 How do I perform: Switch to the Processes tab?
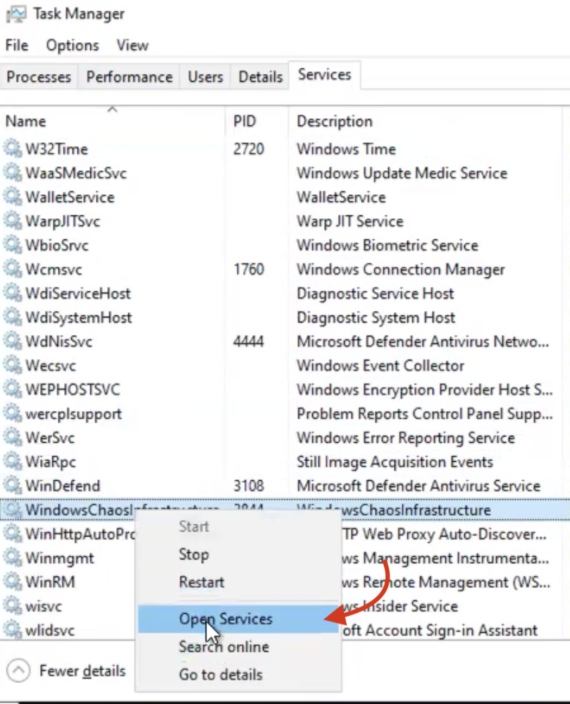(x=39, y=77)
